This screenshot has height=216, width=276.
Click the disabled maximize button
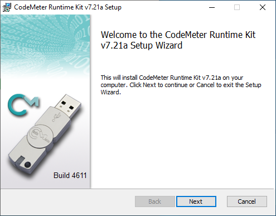coord(237,7)
